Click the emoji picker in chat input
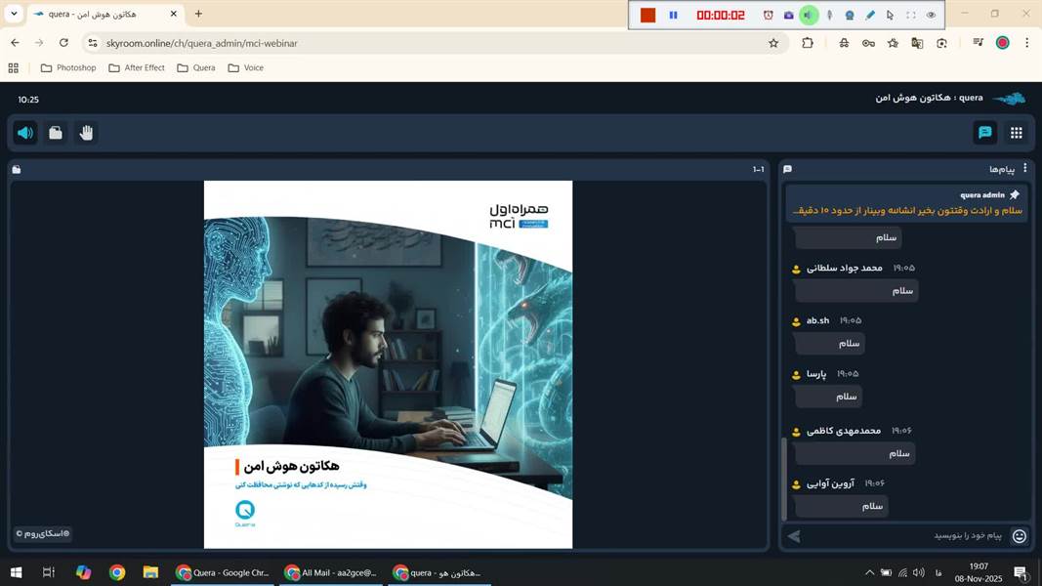Screen dimensions: 1042x586 click(1019, 535)
